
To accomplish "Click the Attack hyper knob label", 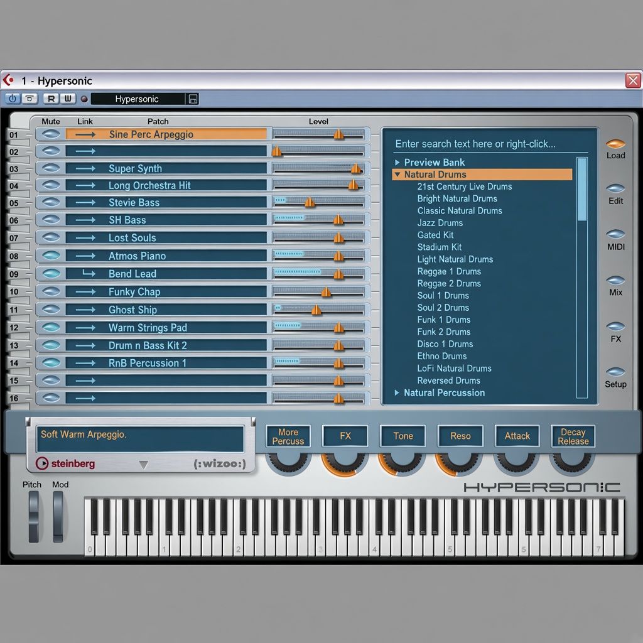I will [x=517, y=436].
